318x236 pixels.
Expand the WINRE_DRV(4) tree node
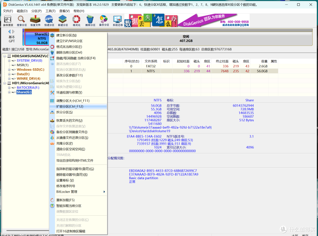pos(9,79)
